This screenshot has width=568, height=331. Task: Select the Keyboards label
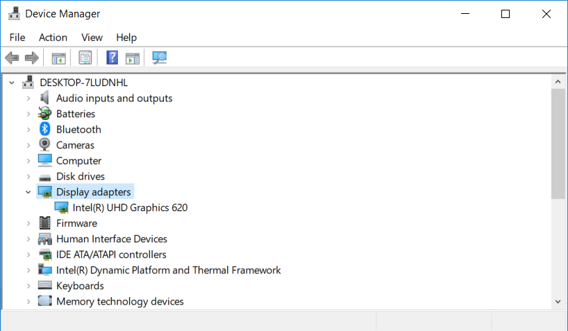click(80, 286)
